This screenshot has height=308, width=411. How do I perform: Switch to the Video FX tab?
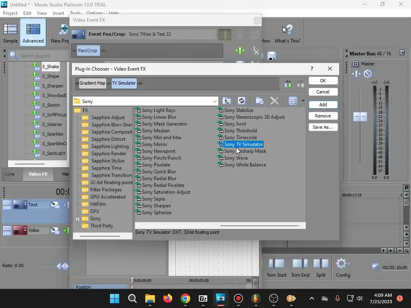(x=38, y=174)
